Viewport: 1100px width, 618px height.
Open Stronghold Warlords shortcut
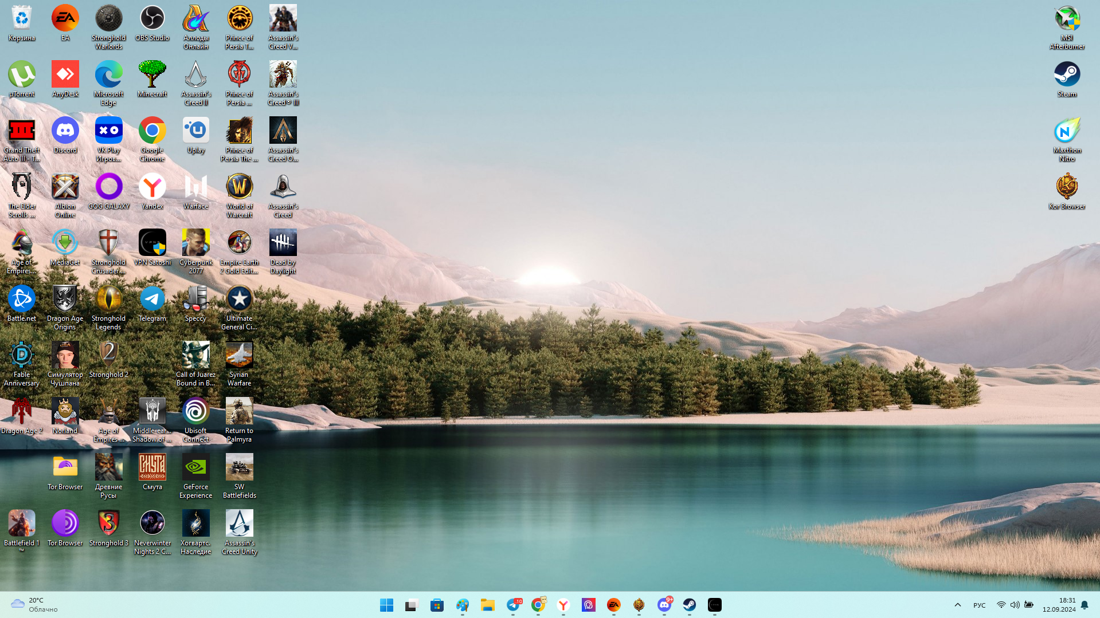tap(109, 27)
